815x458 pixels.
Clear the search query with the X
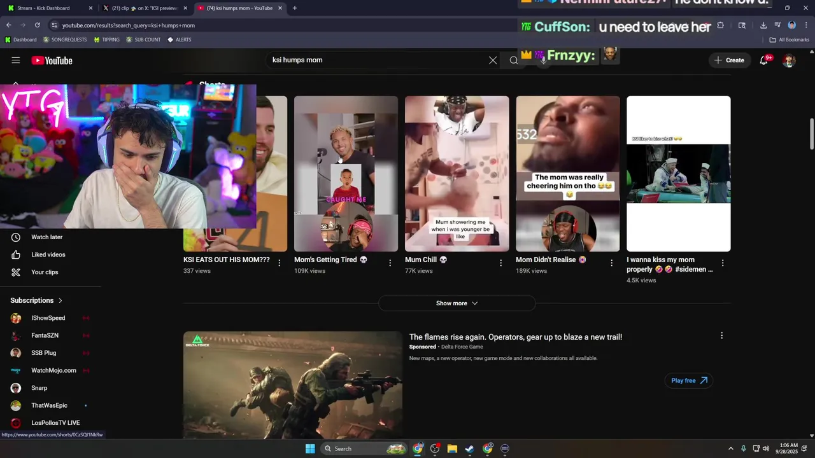(493, 60)
